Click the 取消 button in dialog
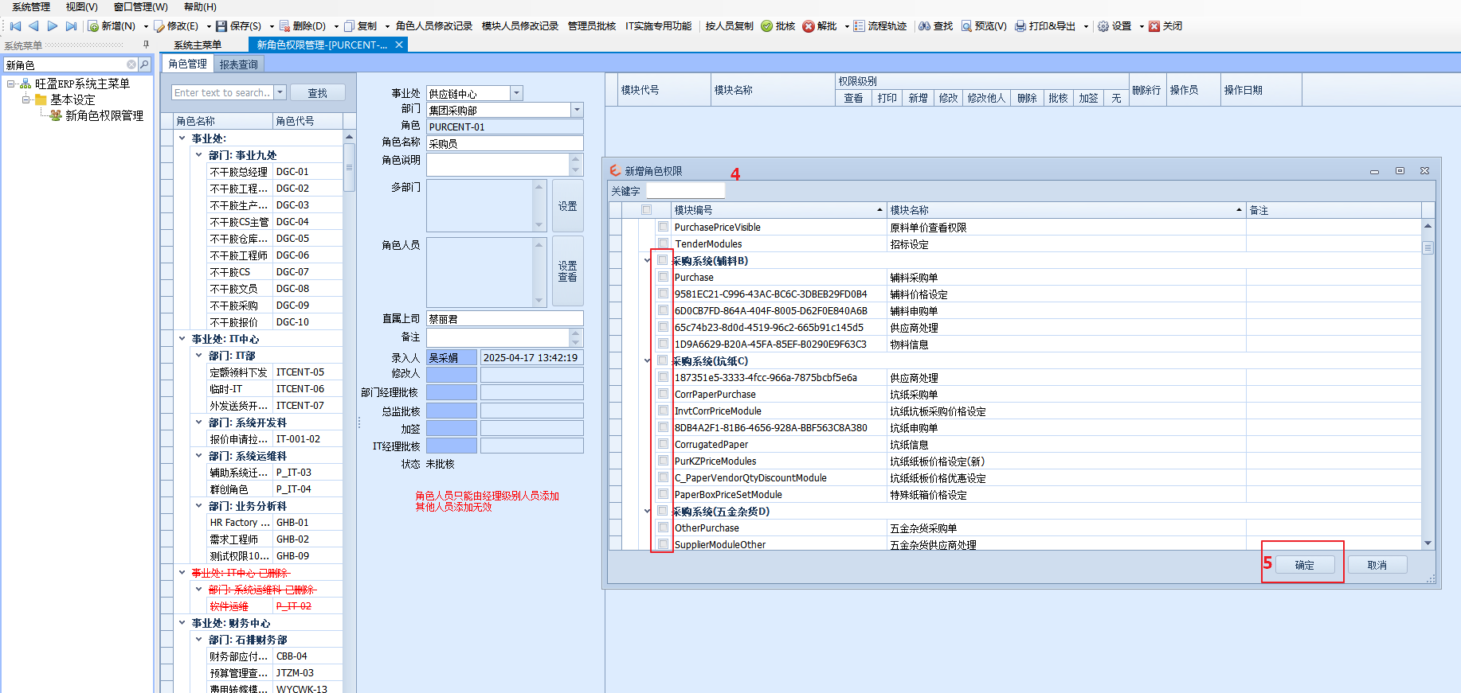 1377,565
